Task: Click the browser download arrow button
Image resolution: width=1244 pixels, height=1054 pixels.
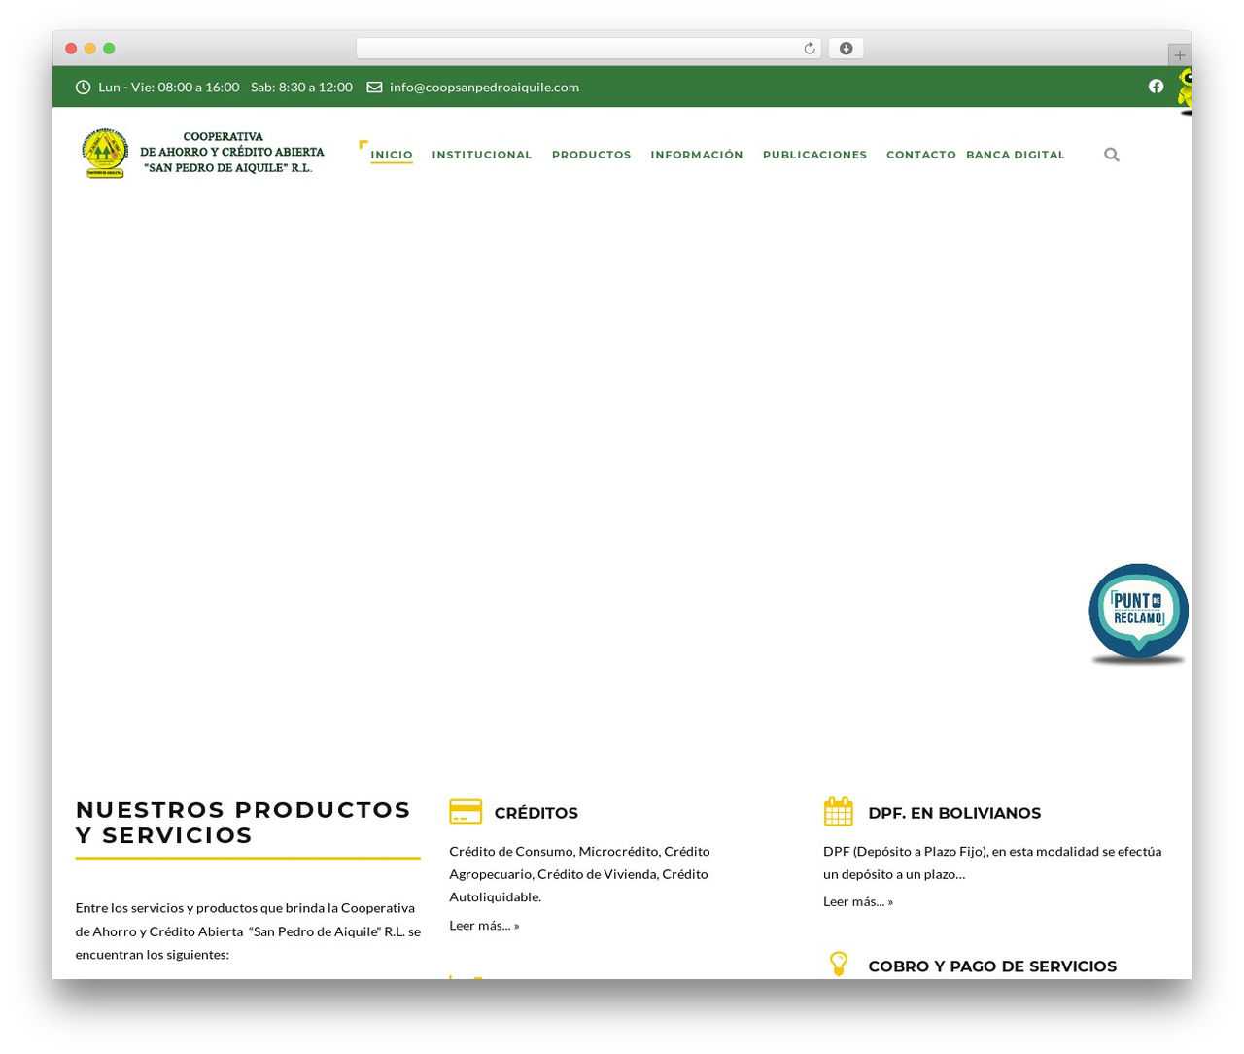Action: point(846,49)
